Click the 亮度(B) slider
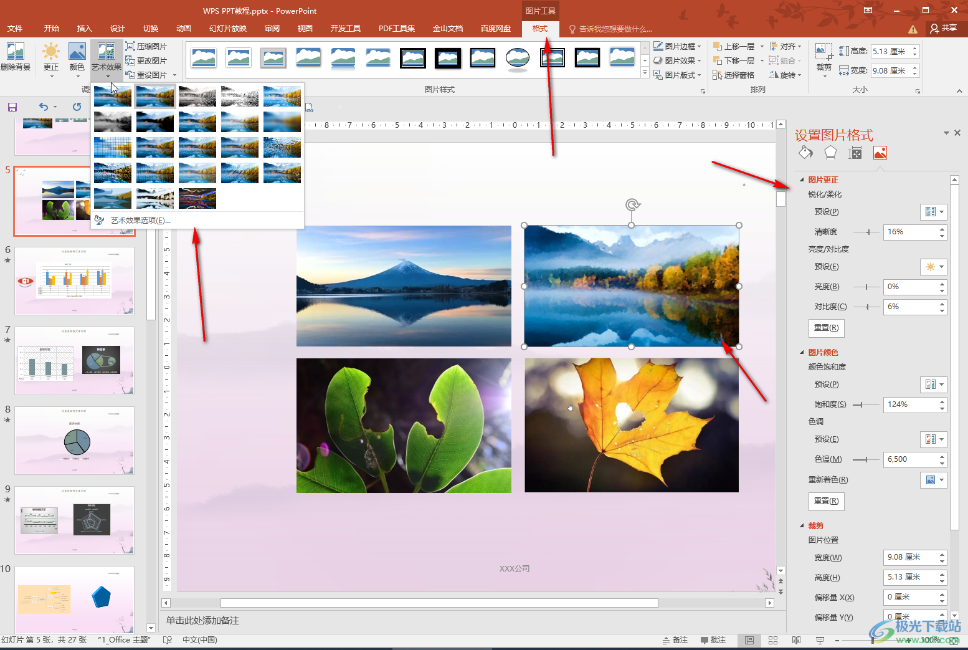This screenshot has height=650, width=968. point(866,287)
